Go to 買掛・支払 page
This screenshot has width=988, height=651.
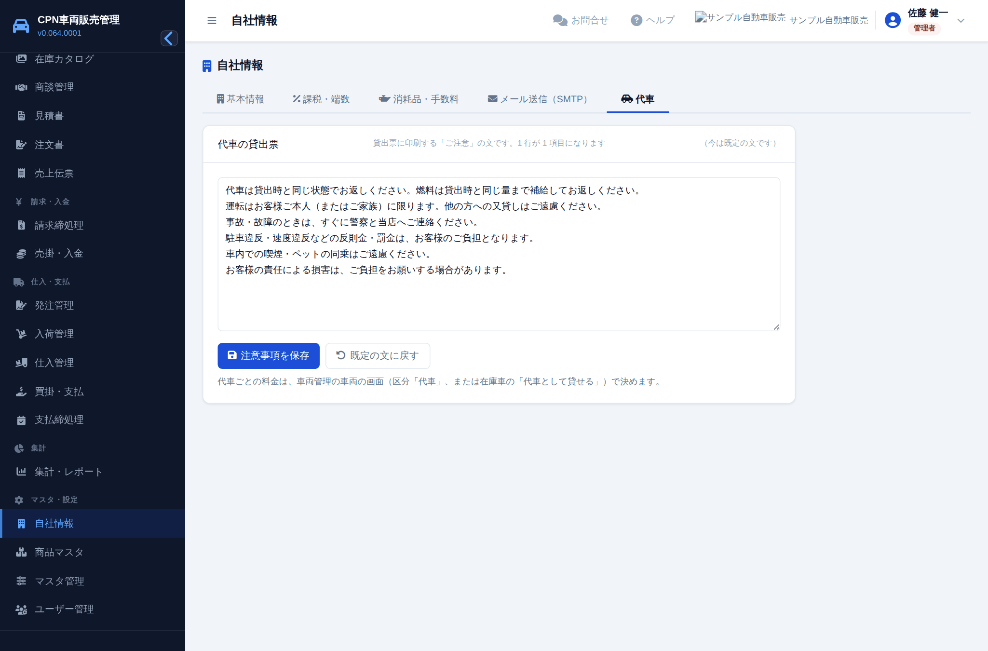[93, 392]
